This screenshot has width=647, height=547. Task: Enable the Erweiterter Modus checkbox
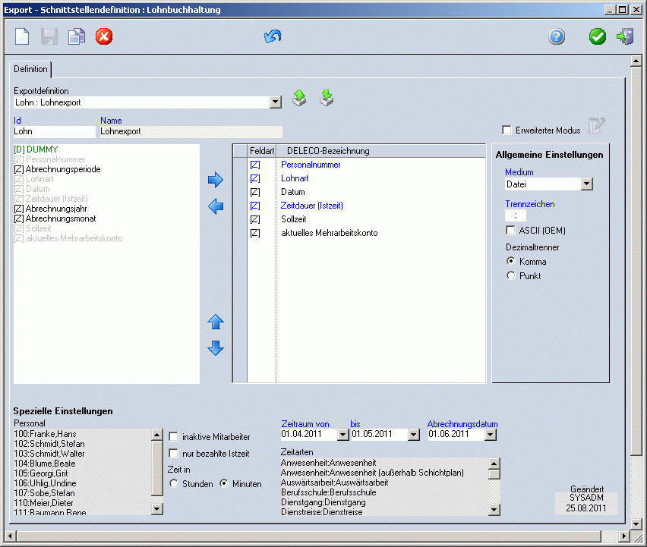coord(507,130)
